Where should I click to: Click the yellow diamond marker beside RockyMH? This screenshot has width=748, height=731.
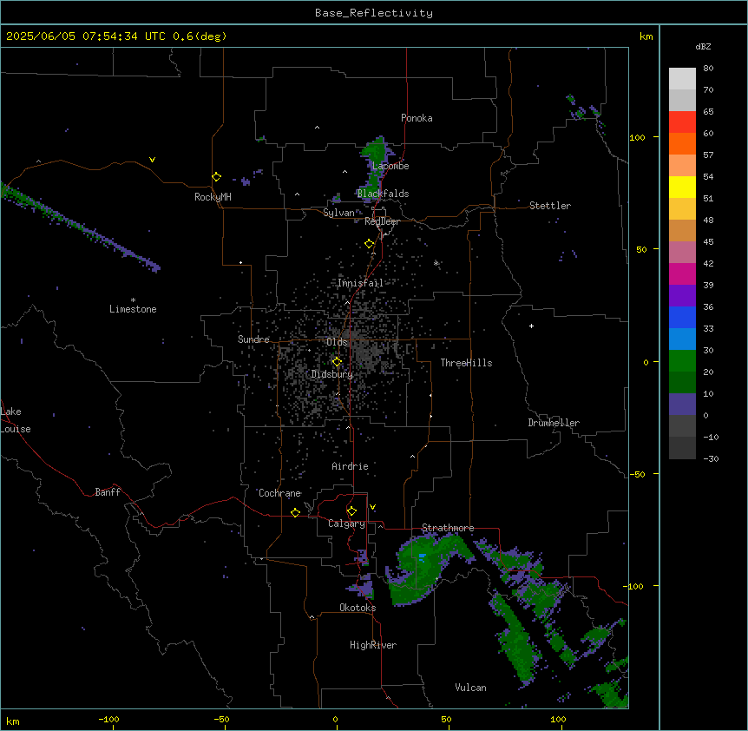tap(216, 177)
